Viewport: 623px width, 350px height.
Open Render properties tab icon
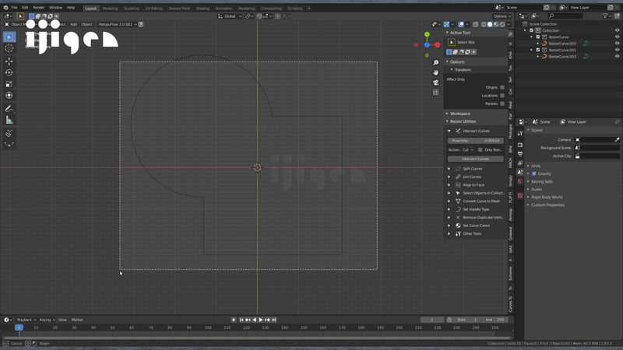coord(520,145)
